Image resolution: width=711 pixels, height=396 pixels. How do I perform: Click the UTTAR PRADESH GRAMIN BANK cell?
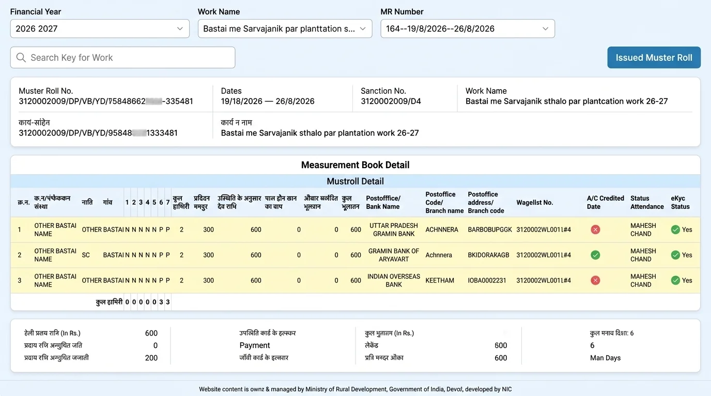click(394, 229)
